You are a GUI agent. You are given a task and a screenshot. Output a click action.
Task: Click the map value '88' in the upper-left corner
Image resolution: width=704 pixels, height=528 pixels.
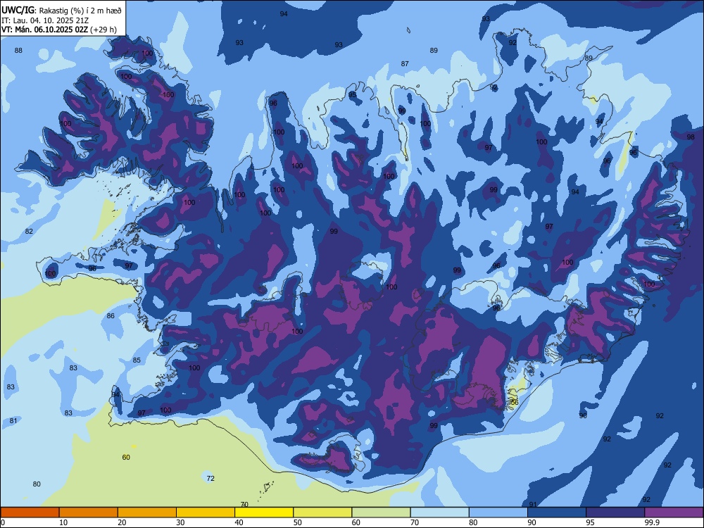coord(18,50)
